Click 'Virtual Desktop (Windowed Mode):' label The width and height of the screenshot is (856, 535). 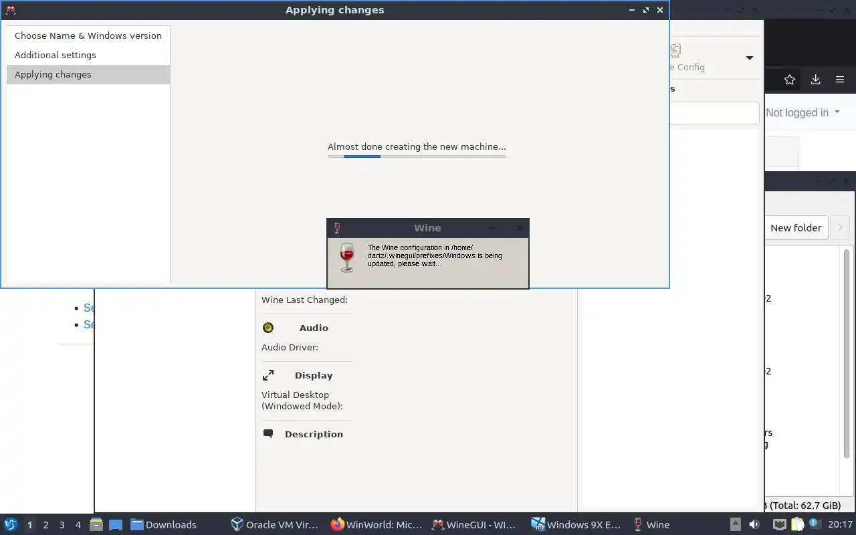point(302,401)
